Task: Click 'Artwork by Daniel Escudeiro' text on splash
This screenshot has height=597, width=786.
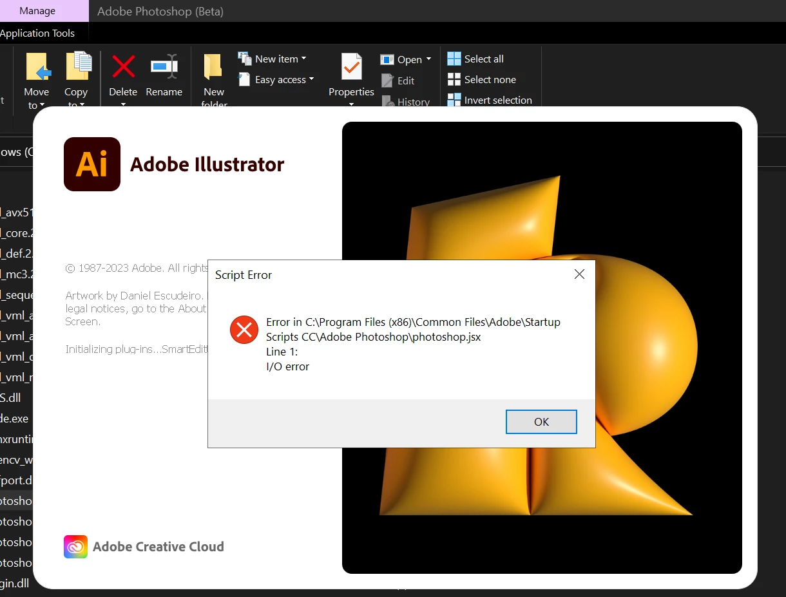Action: point(134,296)
